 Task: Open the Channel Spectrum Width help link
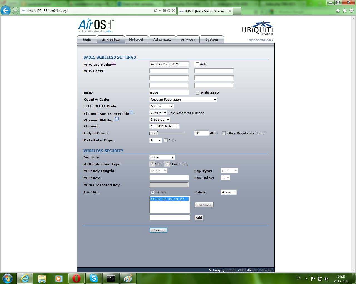point(132,112)
